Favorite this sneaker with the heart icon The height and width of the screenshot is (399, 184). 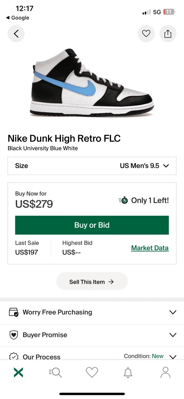[x=146, y=34]
